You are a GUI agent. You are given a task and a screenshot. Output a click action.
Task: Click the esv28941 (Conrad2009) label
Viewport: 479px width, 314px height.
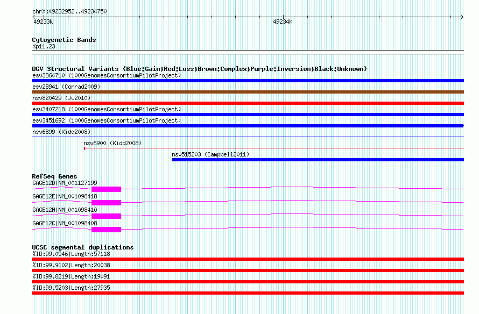pos(66,87)
